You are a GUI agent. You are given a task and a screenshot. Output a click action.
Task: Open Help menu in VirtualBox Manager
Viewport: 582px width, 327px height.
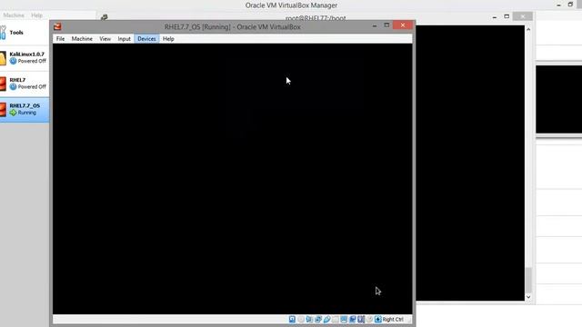[36, 15]
